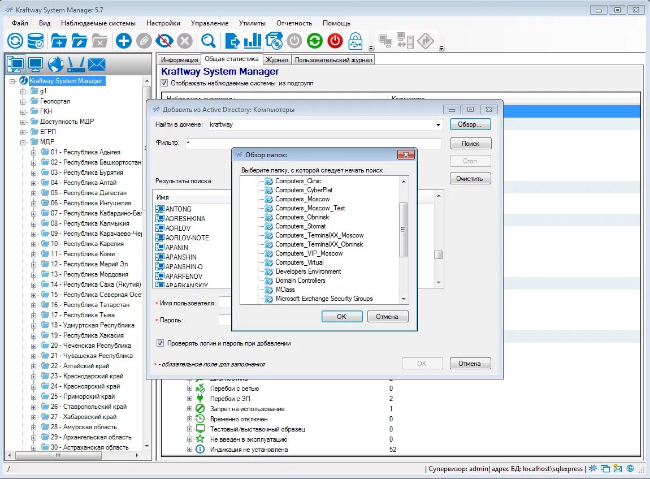The height and width of the screenshot is (479, 650).
Task: Click the envelope icon in status bar
Action: click(618, 469)
